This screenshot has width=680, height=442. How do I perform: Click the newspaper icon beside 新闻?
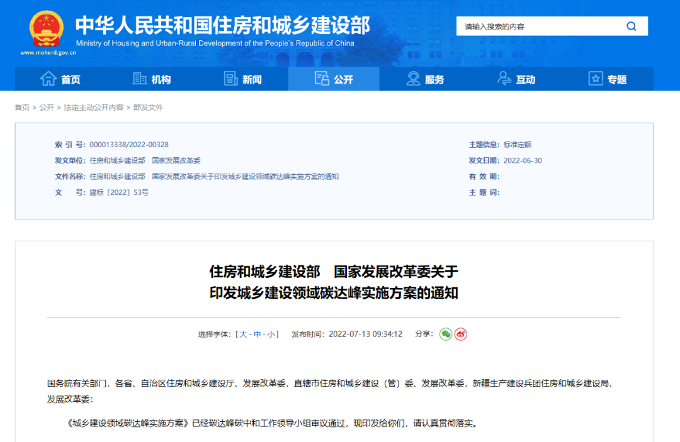tap(230, 79)
